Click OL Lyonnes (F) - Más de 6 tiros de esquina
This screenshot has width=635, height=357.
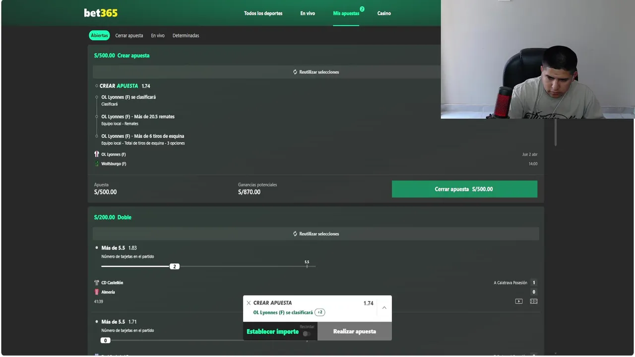tap(143, 136)
